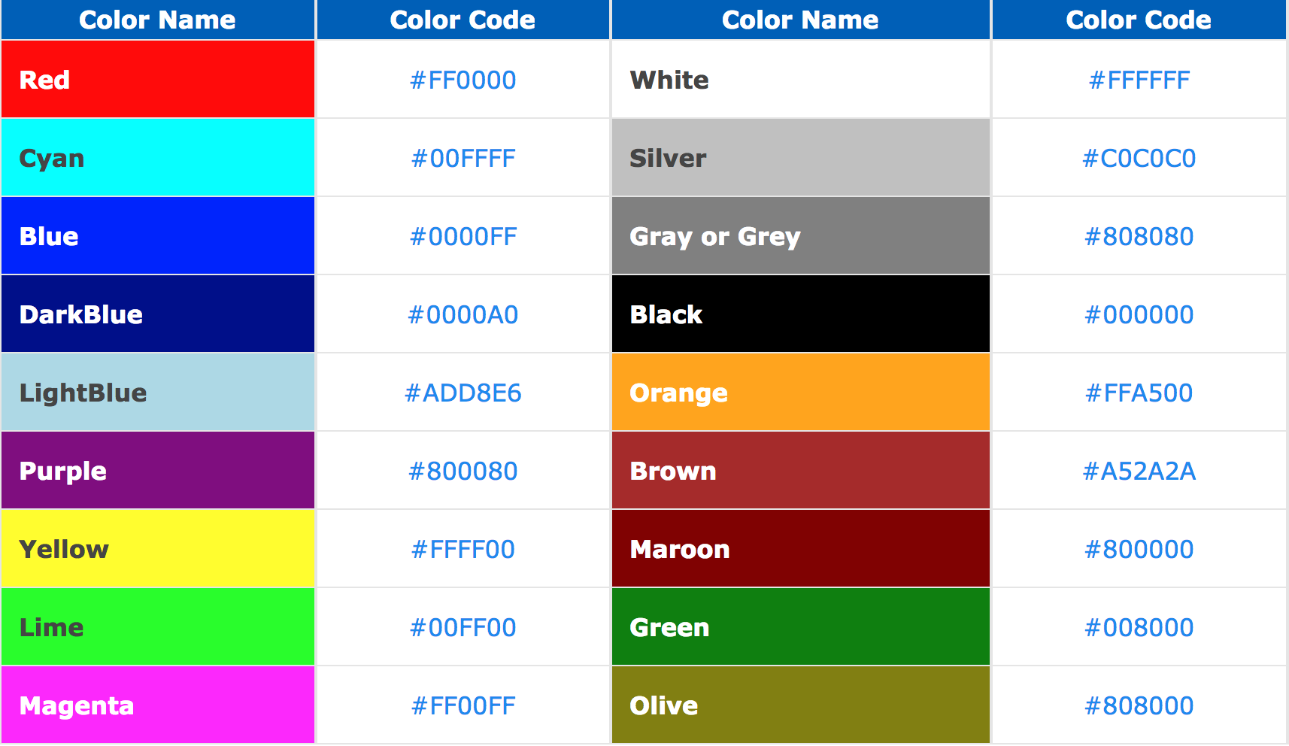This screenshot has height=746, width=1289.
Task: Click the Red color swatch
Action: pyautogui.click(x=157, y=79)
